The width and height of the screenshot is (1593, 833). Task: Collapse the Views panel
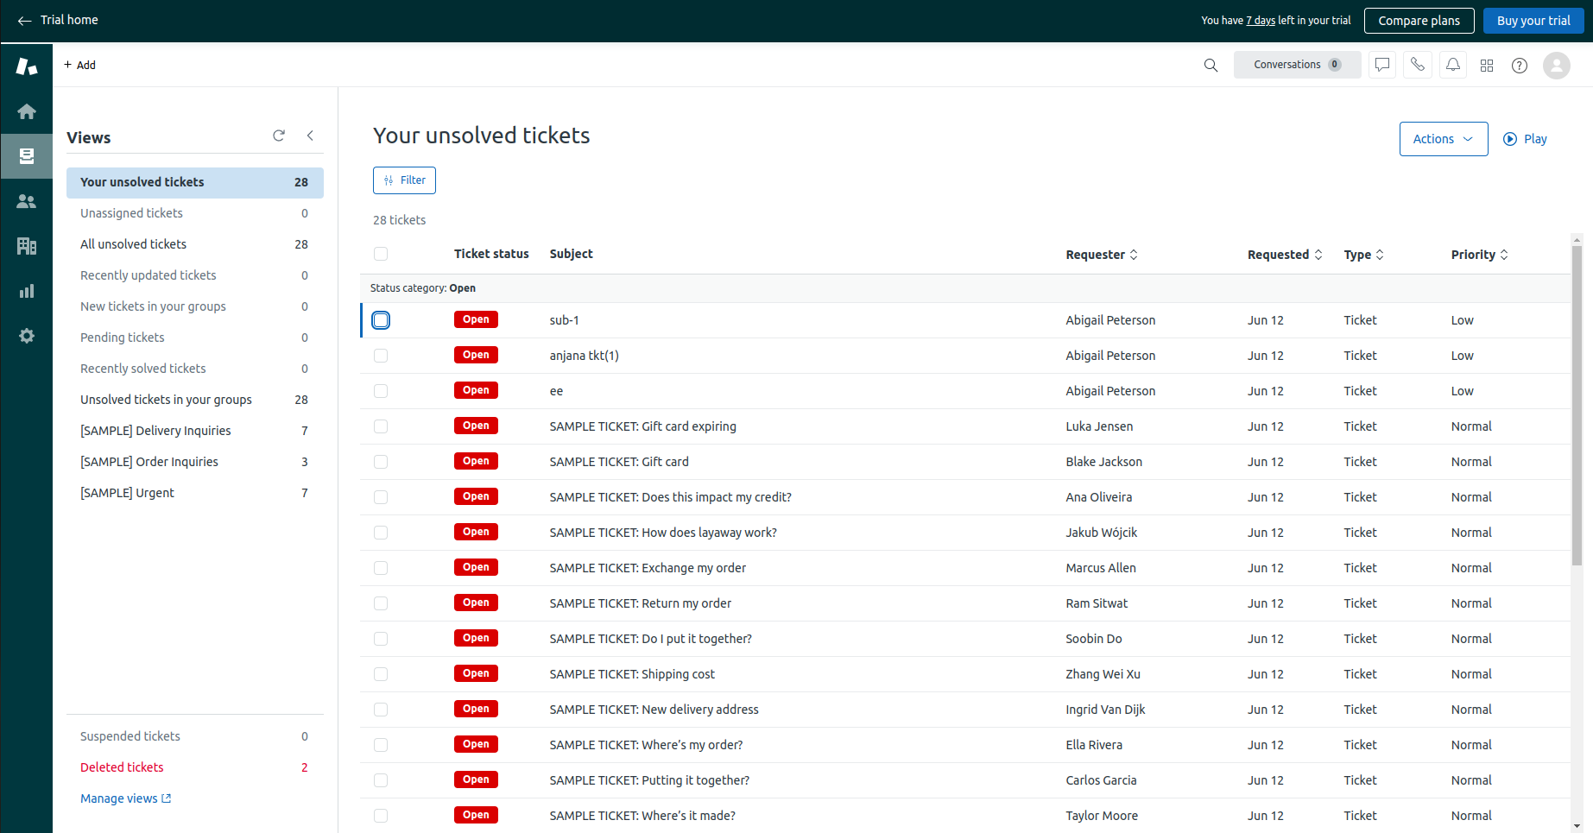click(310, 136)
